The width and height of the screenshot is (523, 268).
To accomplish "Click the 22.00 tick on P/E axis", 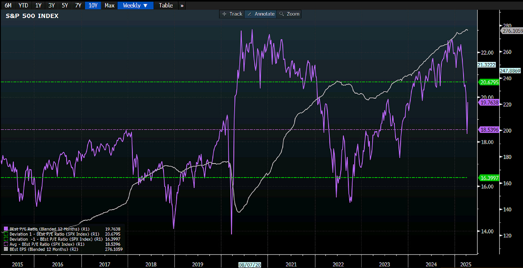I will 486,53.
